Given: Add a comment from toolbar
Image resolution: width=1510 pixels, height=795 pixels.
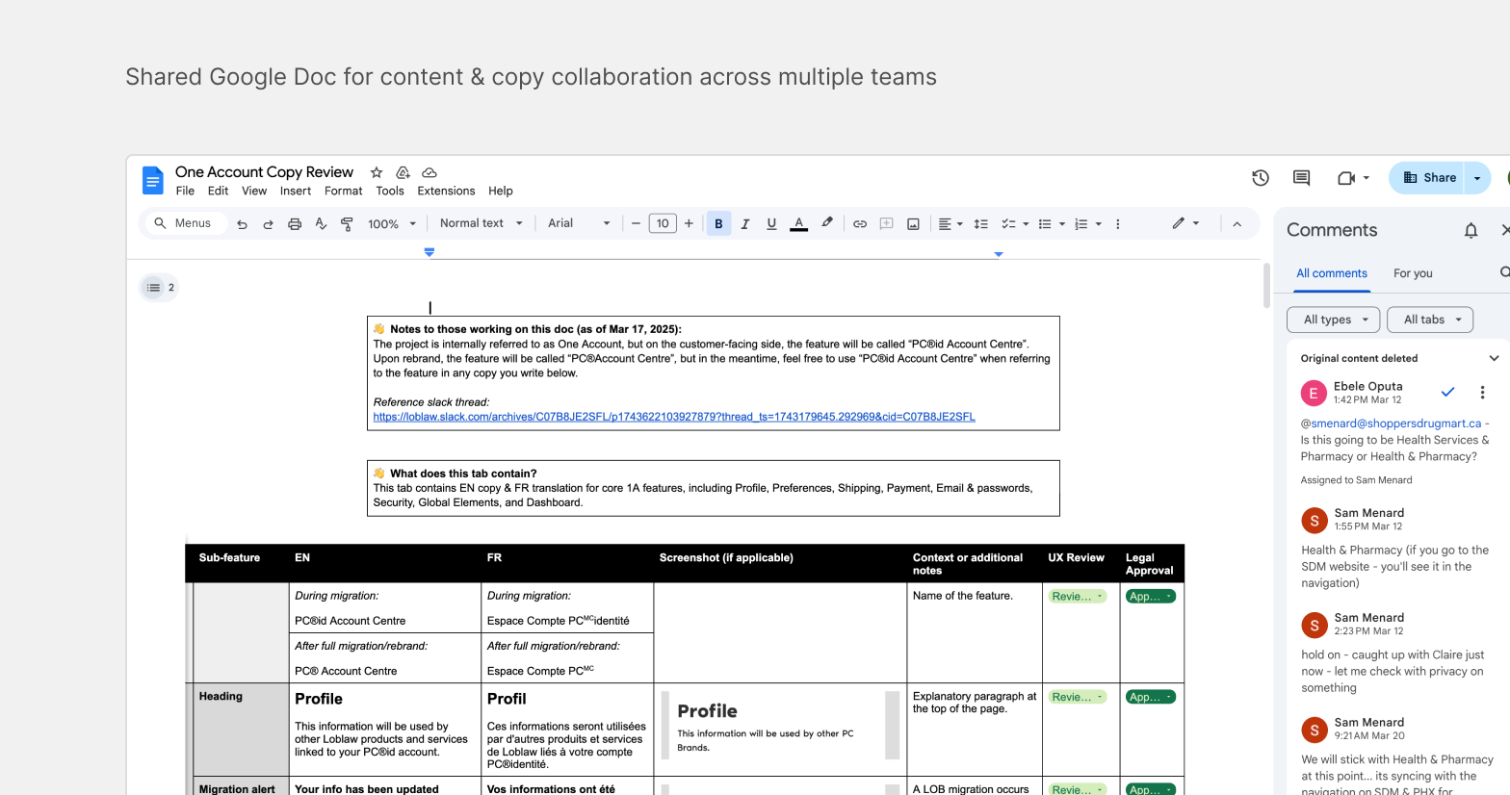Looking at the screenshot, I should click(x=886, y=223).
